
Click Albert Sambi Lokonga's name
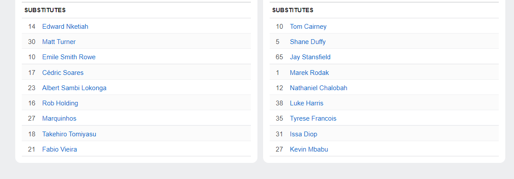(74, 88)
